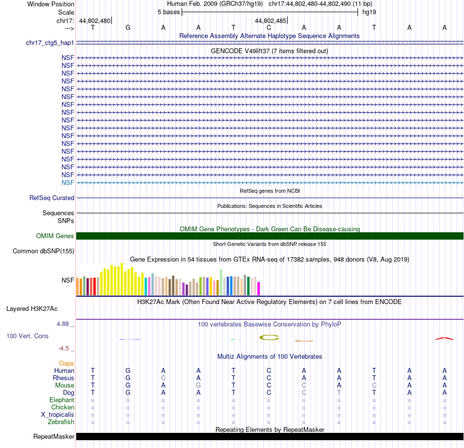Click the 4.88 conservation scale maximum
The width and height of the screenshot is (464, 448).
pos(63,324)
